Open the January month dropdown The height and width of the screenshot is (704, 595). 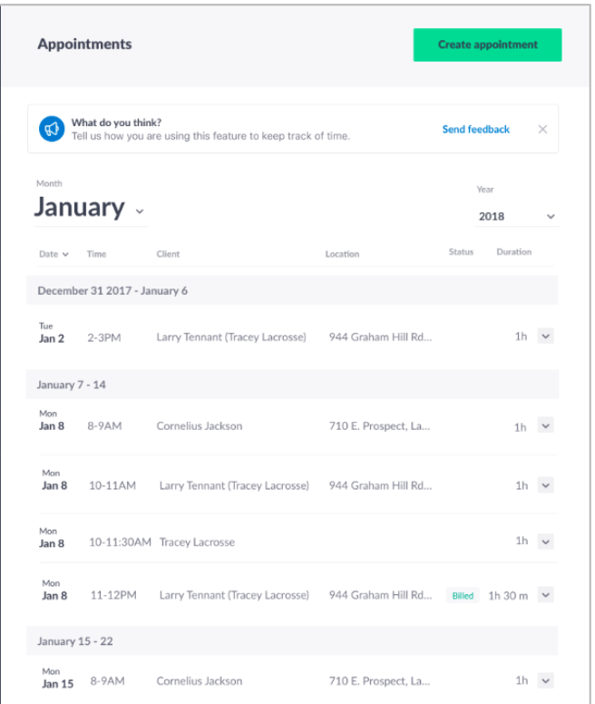(x=91, y=209)
